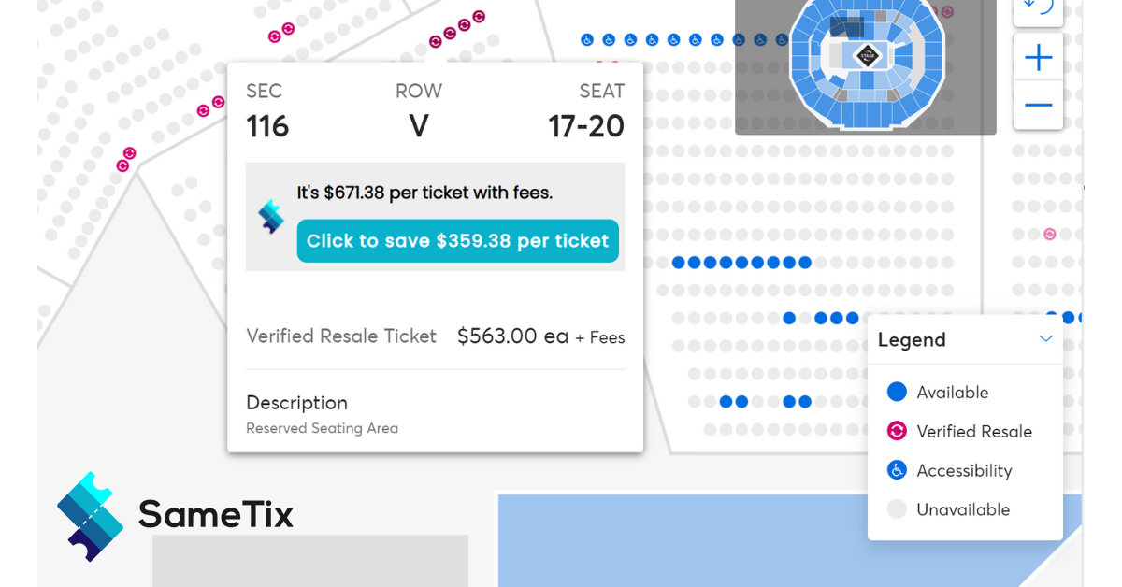Click the stage on the venue minimap

pyautogui.click(x=868, y=54)
